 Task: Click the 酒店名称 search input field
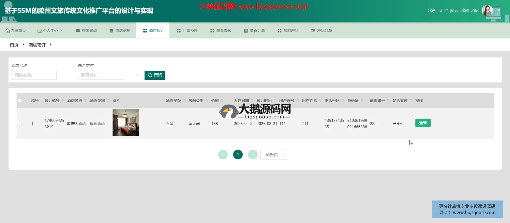(x=34, y=75)
